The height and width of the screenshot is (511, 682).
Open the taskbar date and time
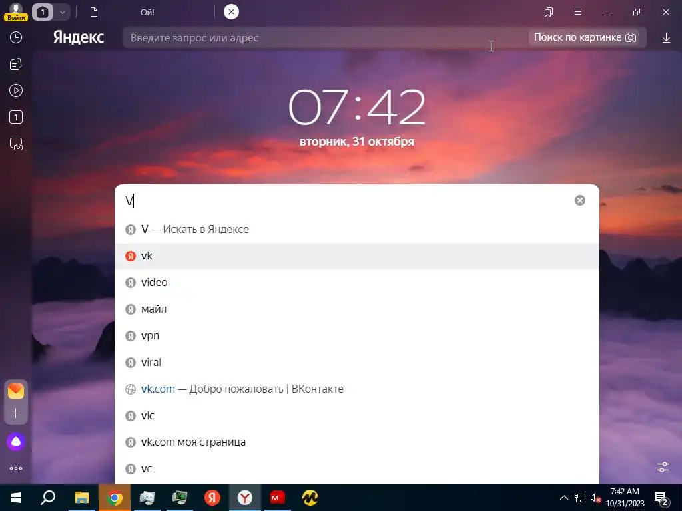pos(625,498)
